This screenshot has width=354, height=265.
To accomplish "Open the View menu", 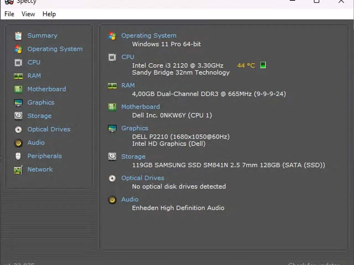I will [28, 14].
